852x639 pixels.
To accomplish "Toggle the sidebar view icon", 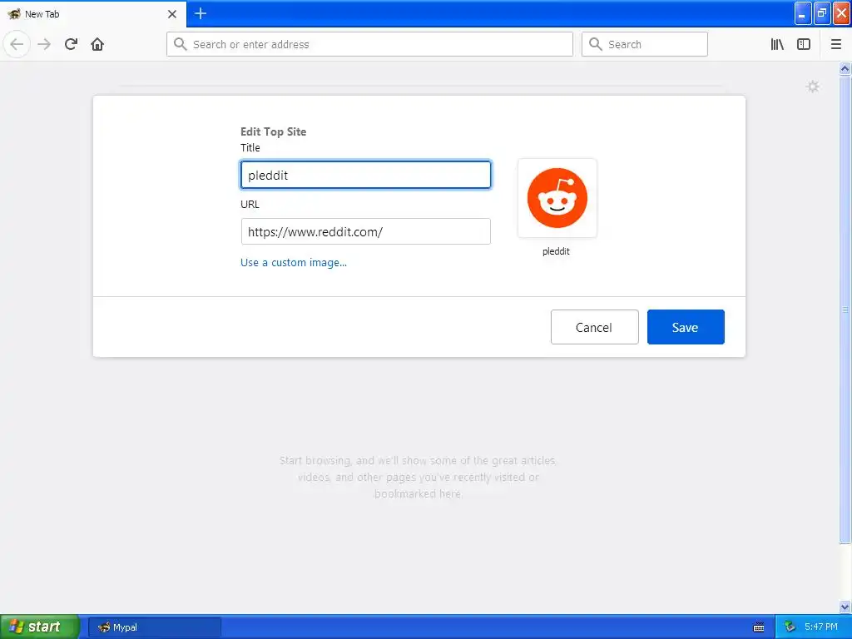I will pyautogui.click(x=804, y=44).
